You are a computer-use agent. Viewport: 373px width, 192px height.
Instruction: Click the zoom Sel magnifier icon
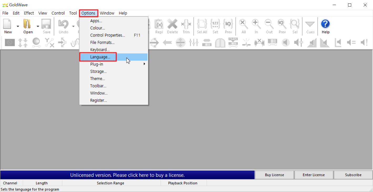295,24
